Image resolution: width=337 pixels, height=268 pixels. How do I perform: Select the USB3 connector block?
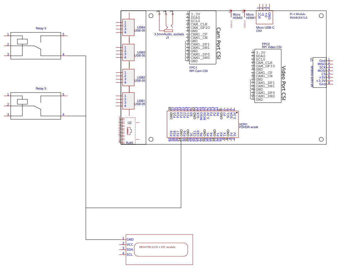click(128, 52)
